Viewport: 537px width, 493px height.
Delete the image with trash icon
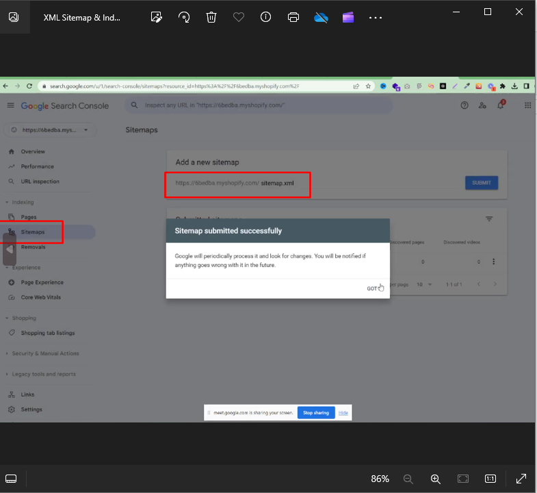coord(211,17)
